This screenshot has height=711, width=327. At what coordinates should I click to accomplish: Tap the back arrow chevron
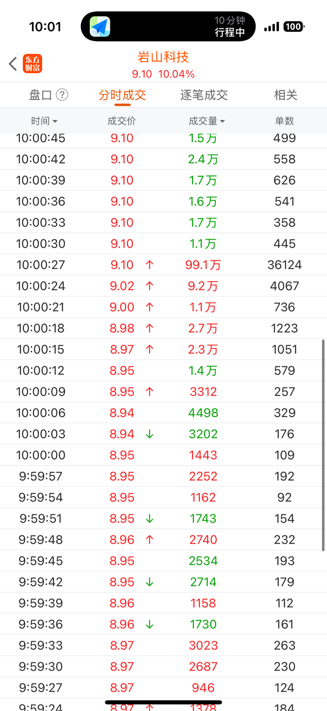[x=13, y=64]
